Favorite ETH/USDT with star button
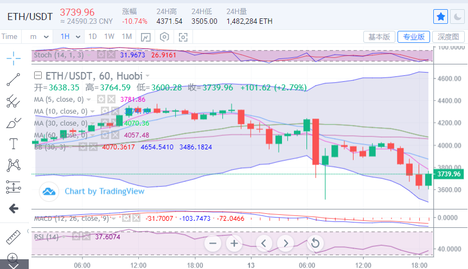468x269 pixels. (x=440, y=16)
